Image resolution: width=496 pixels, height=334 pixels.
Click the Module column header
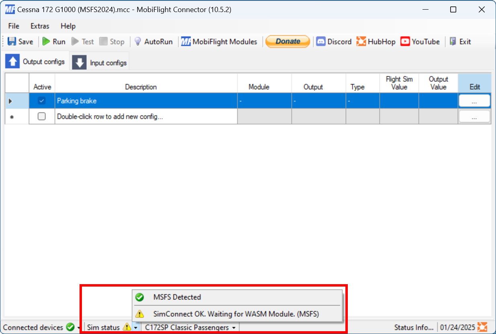(x=265, y=83)
